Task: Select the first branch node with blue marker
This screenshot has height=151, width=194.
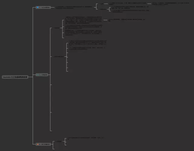Action: tap(43, 7)
